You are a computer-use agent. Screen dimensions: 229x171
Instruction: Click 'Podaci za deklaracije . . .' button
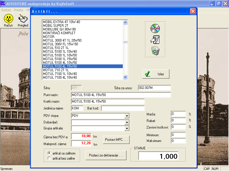pos(106,155)
